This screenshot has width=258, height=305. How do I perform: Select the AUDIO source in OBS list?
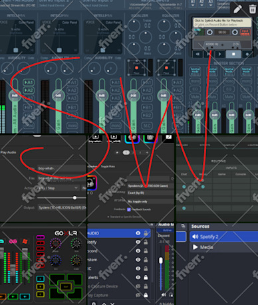pyautogui.click(x=119, y=233)
